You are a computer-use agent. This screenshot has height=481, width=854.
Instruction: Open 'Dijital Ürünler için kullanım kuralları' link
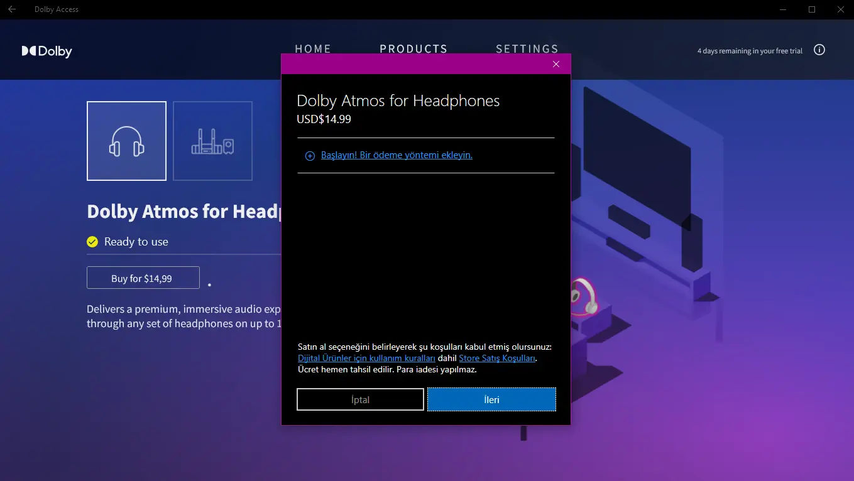tap(366, 358)
